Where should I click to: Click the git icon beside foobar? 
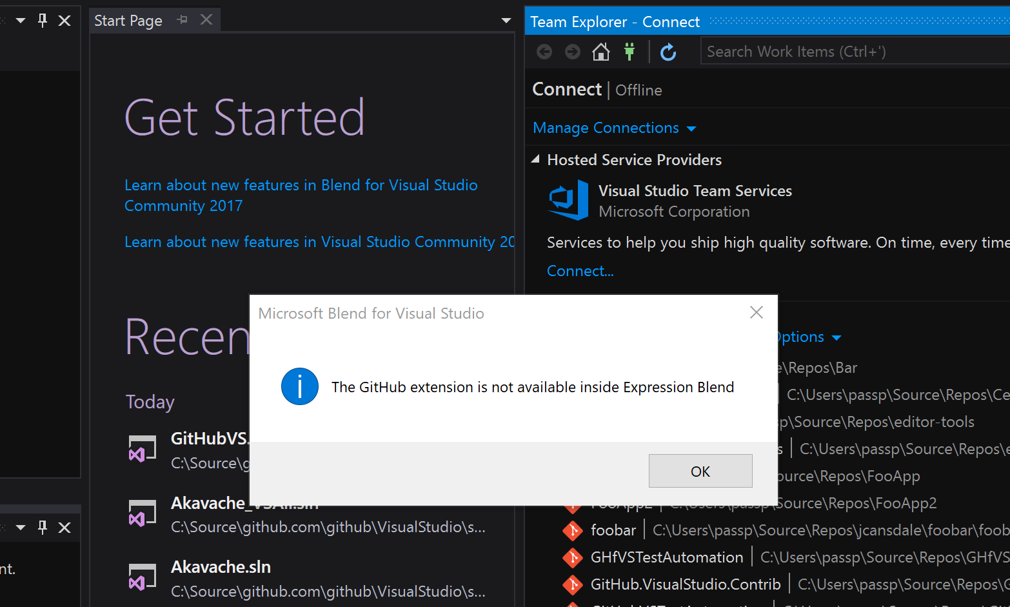(572, 530)
